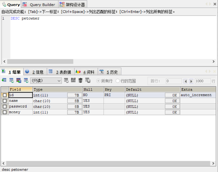Image resolution: width=218 pixels, height=172 pixels.
Task: Check the checkbox for the id row
Action: (5, 95)
